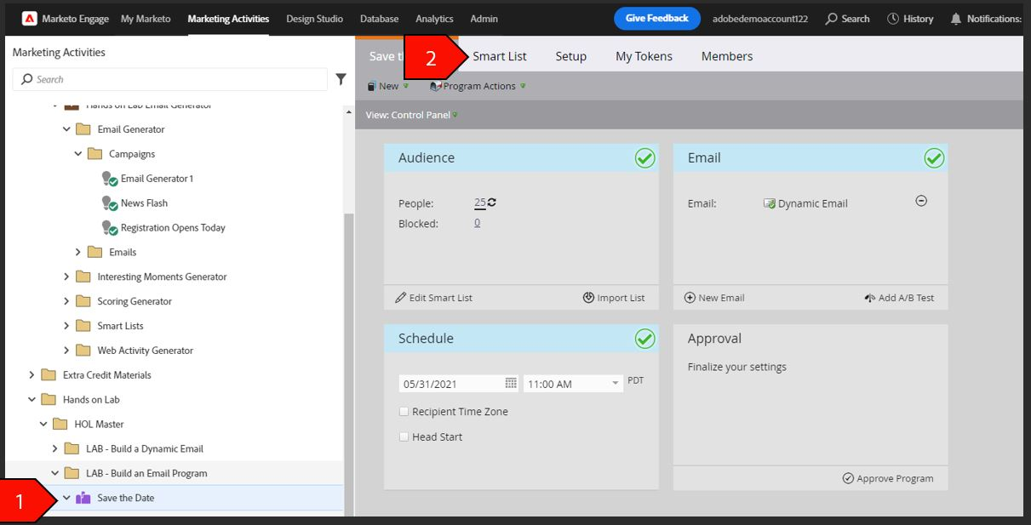This screenshot has width=1031, height=525.
Task: Remove Dynamic Email with the minus icon
Action: (x=921, y=201)
